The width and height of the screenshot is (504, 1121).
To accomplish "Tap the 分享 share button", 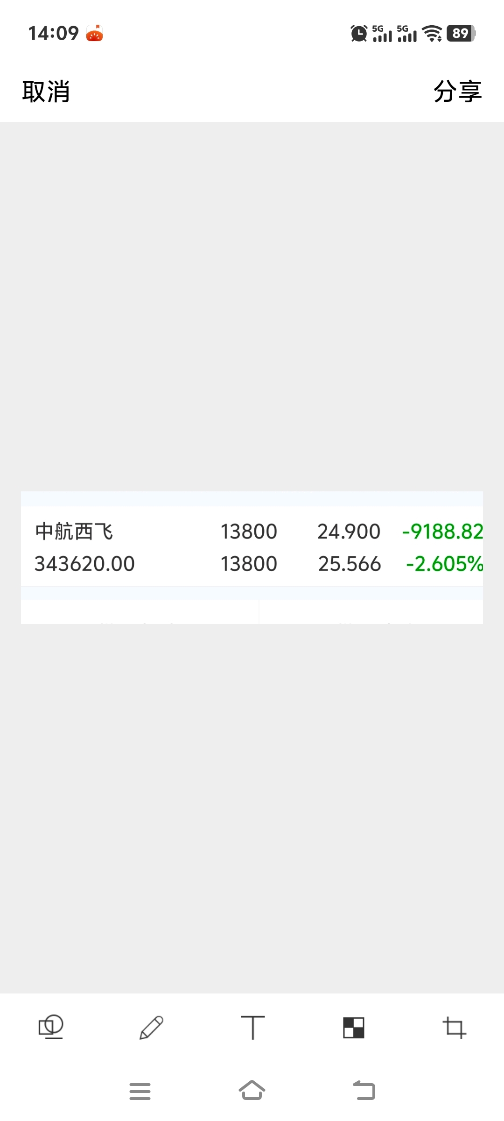I will (x=457, y=91).
